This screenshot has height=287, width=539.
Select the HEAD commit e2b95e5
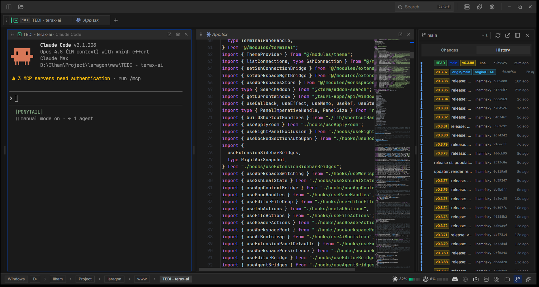coord(476,63)
